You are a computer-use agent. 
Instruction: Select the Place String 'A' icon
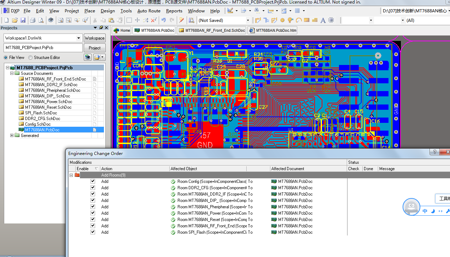coord(323,20)
